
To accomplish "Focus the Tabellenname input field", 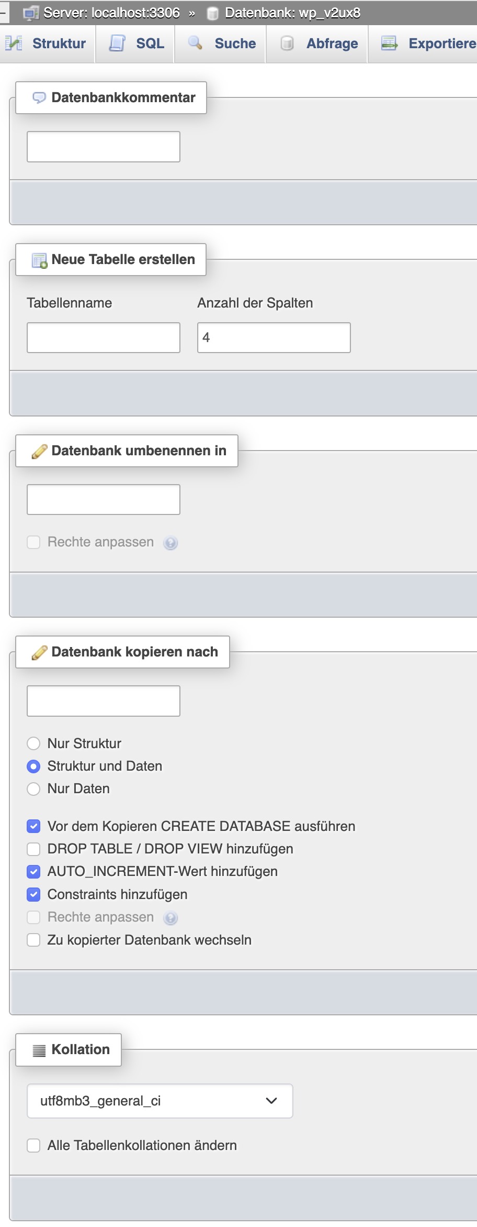I will pyautogui.click(x=104, y=337).
